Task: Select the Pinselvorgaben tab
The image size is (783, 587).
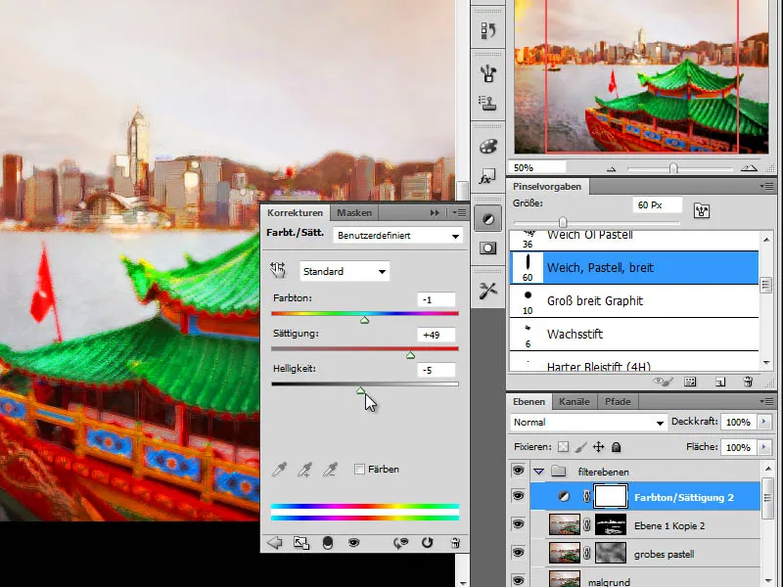Action: 547,187
